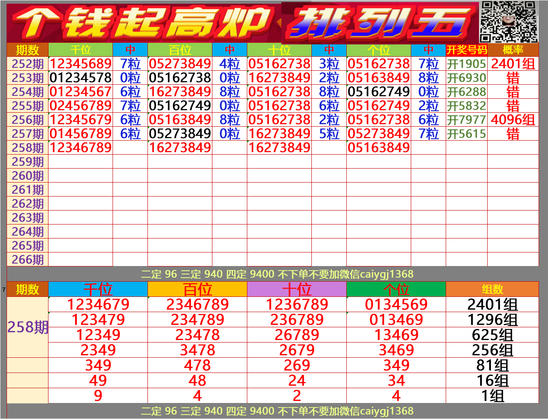
Task: Click the orange 组数 header cell
Action: coord(492,289)
